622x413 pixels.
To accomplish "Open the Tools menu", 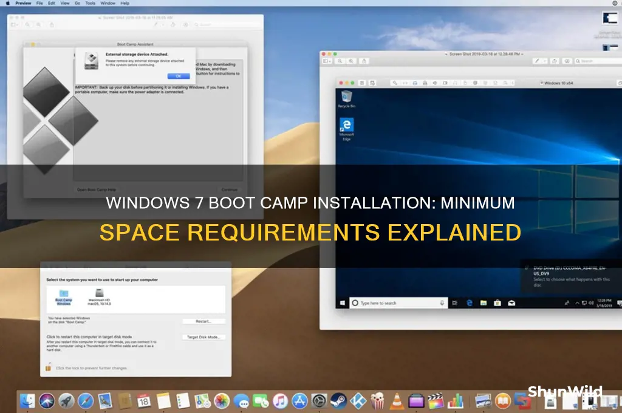I will [x=91, y=3].
